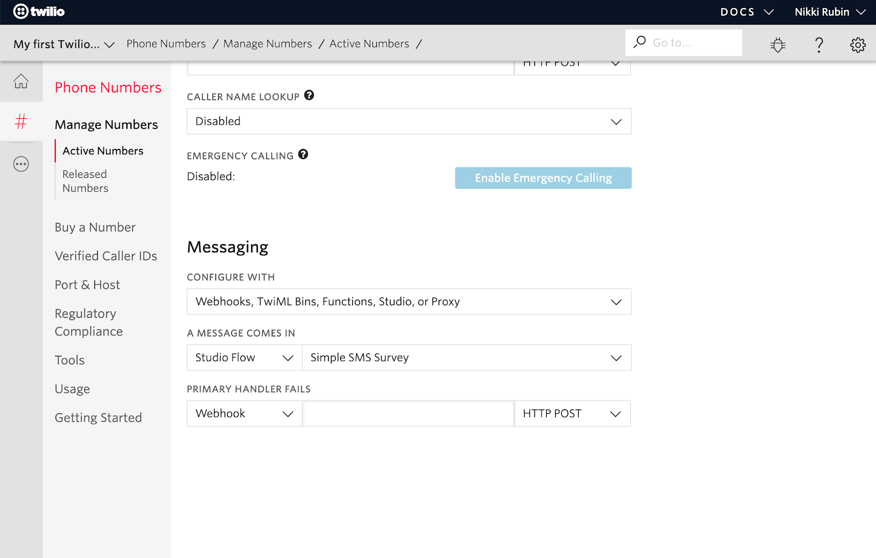
Task: Open All Products ellipsis icon
Action: point(21,164)
